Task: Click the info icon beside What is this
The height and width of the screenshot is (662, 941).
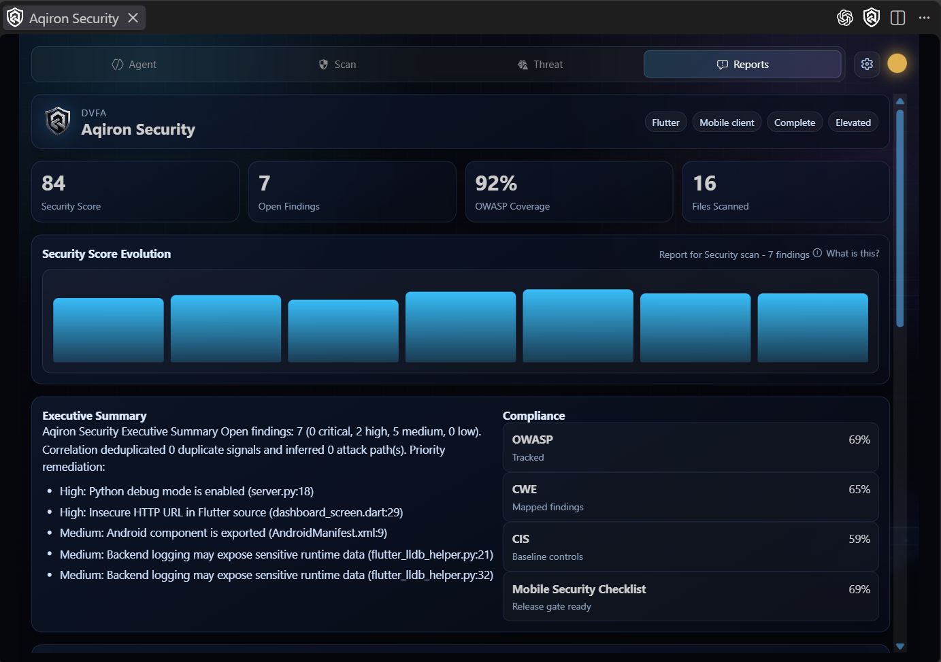Action: point(817,253)
